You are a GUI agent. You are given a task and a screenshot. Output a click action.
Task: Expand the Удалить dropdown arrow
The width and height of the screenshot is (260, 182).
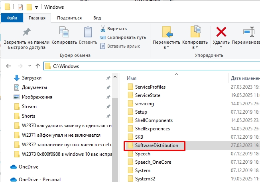[x=221, y=47]
